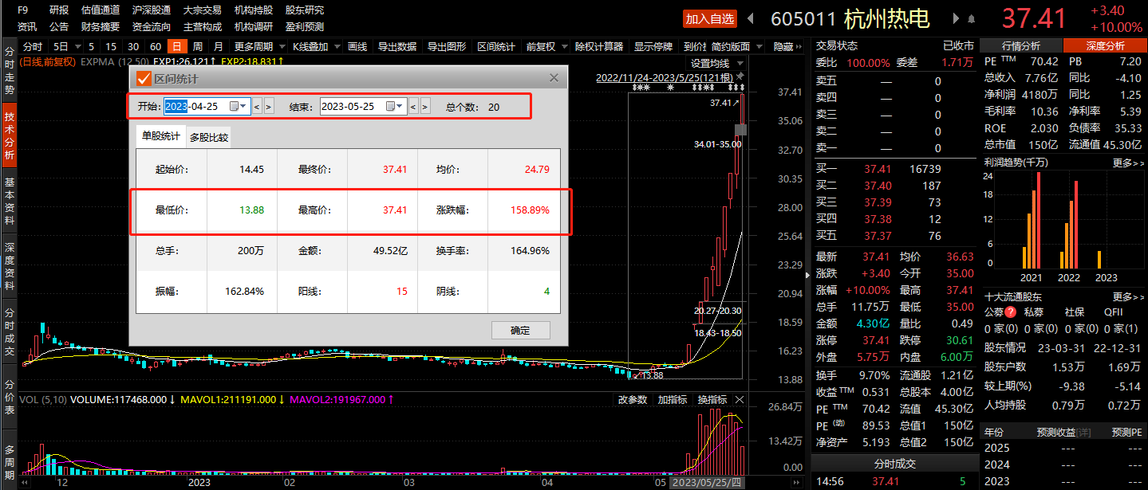This screenshot has width=1148, height=490.
Task: Click the 区间统计 toolbar button
Action: pos(495,47)
